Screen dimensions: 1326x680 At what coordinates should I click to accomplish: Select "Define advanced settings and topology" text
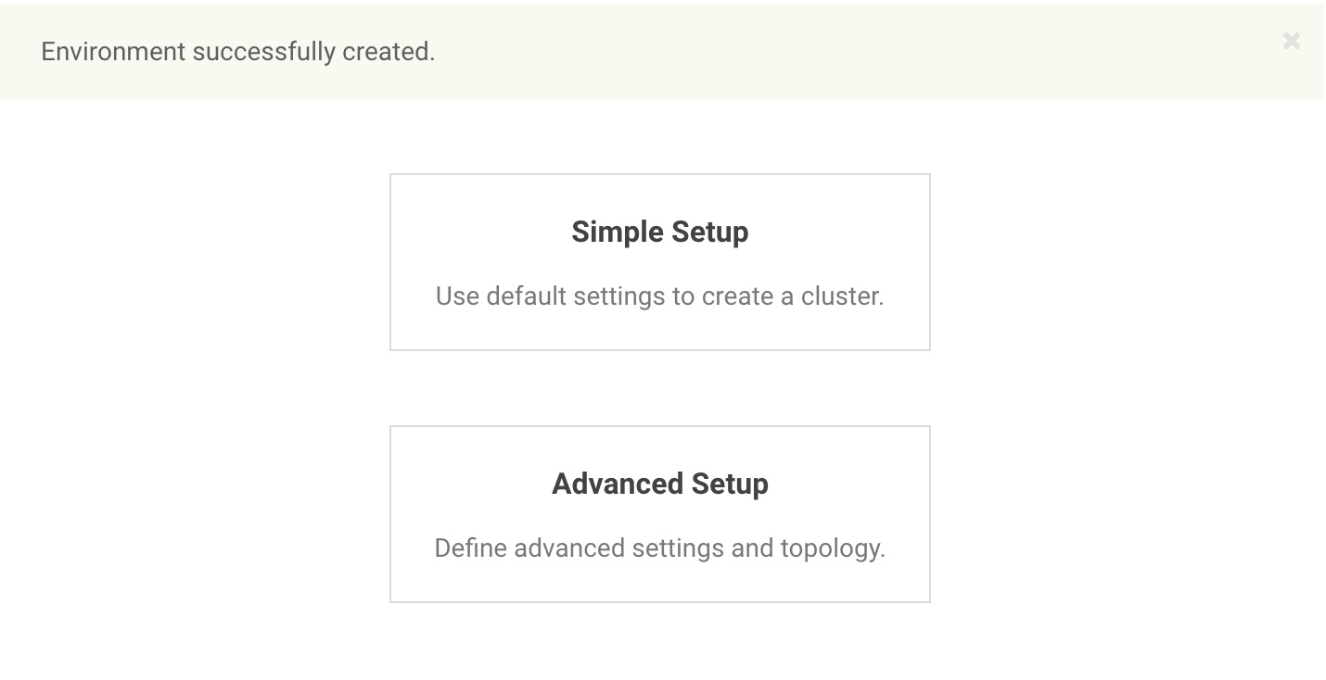(x=659, y=548)
